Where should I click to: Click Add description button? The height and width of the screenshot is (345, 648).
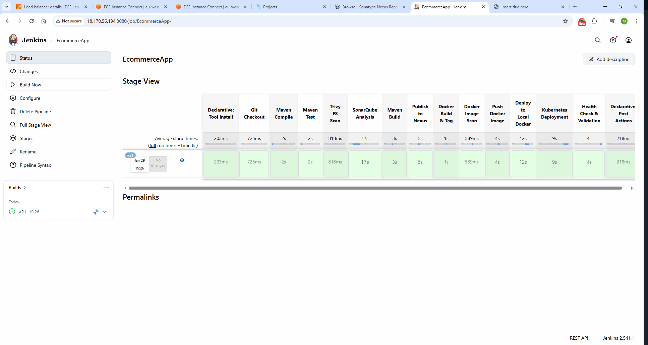609,59
